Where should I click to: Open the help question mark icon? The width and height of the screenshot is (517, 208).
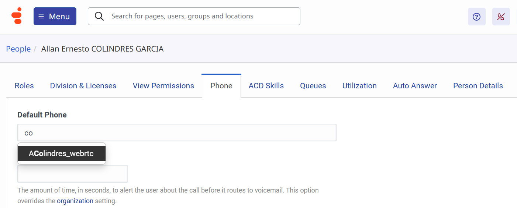(x=476, y=17)
